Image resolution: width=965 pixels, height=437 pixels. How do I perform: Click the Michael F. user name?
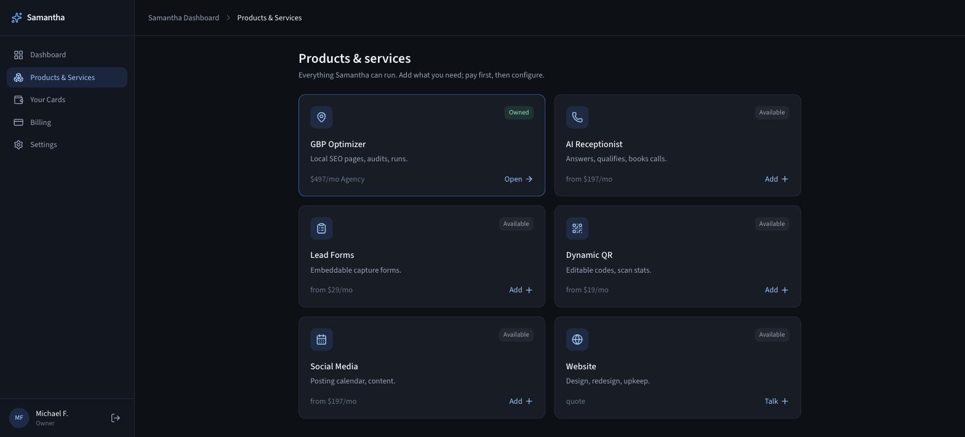coord(52,414)
